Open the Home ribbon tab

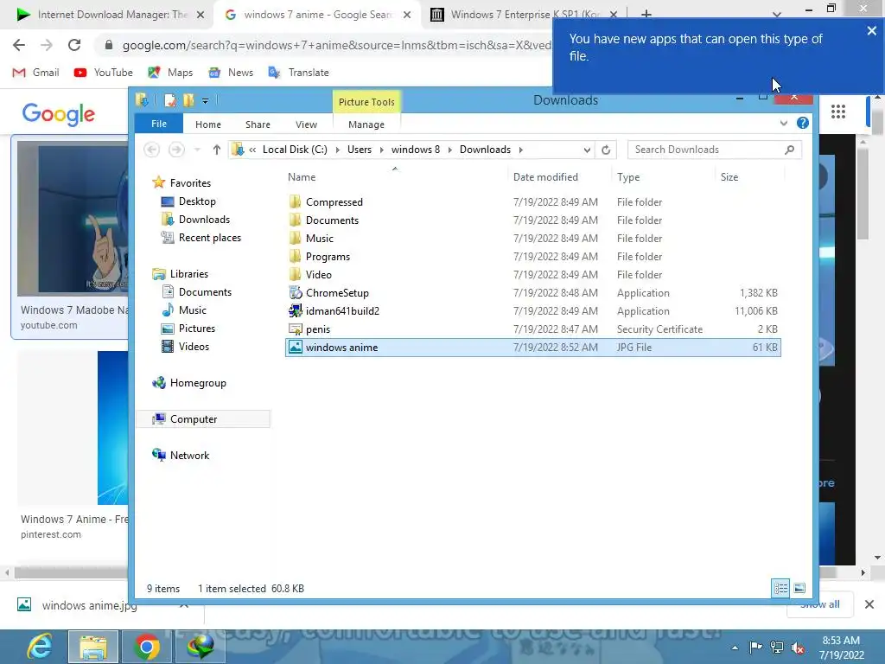(x=208, y=124)
